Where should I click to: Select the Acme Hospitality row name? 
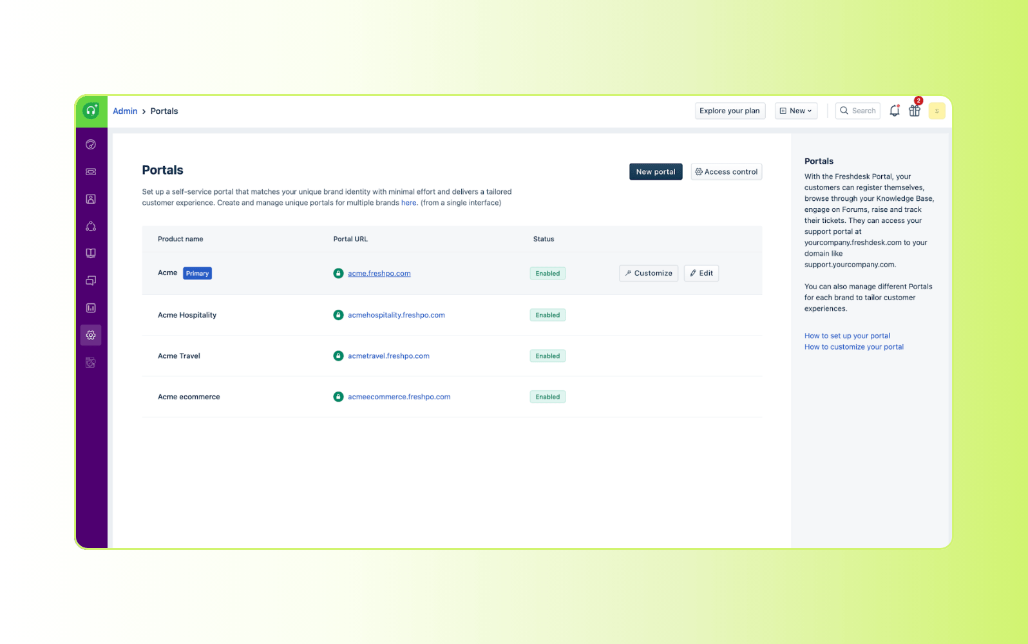pyautogui.click(x=187, y=315)
